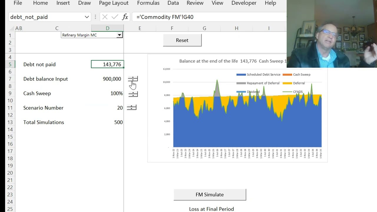
Task: Select the Loss at Final Period text
Action: (211, 209)
